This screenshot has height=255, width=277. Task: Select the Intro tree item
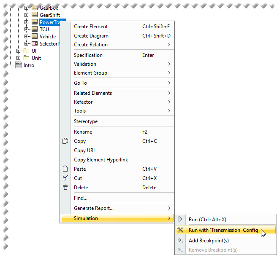click(29, 65)
